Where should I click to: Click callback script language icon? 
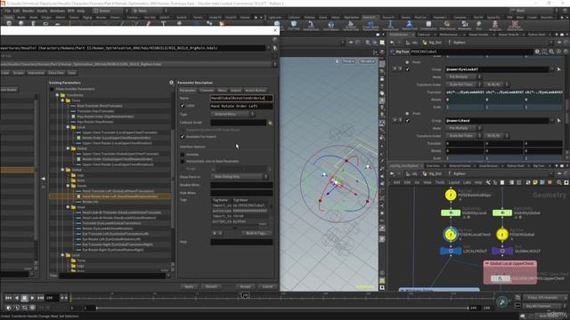[270, 123]
